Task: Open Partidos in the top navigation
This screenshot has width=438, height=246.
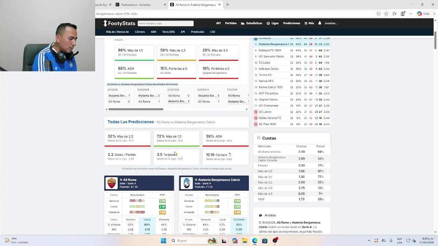Action: 231,23
